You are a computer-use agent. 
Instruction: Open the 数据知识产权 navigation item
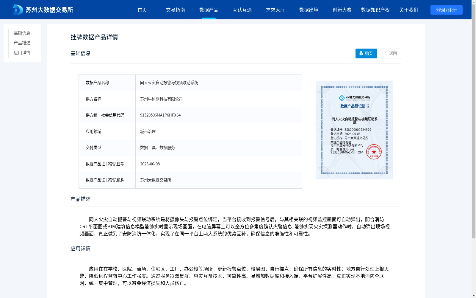click(375, 10)
